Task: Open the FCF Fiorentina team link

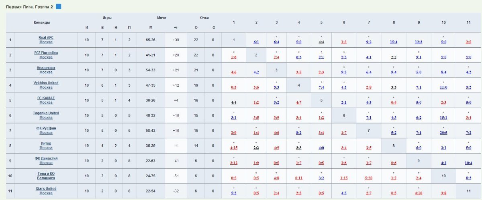Action: (x=46, y=53)
